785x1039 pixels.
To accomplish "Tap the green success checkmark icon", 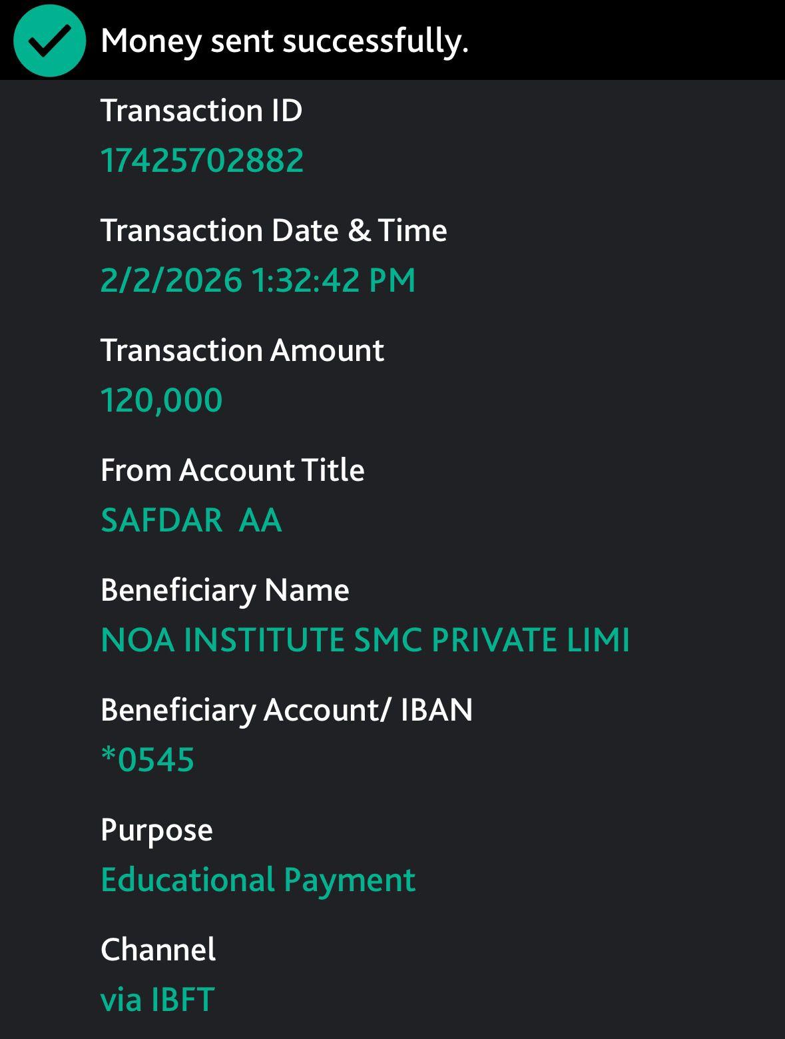I will click(x=49, y=41).
